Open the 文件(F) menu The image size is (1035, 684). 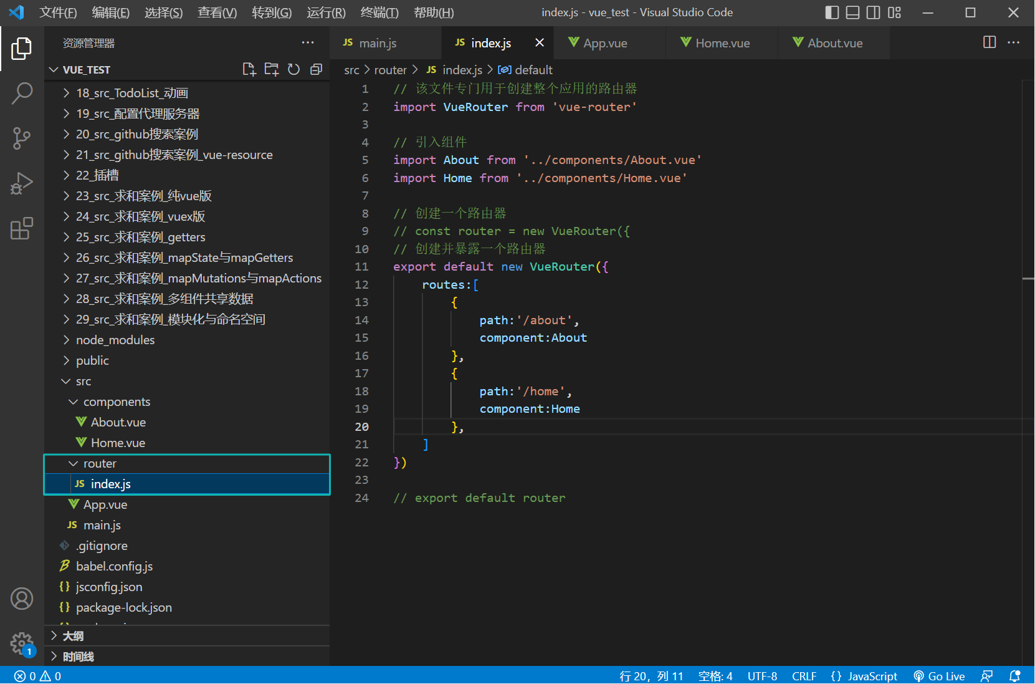(58, 12)
